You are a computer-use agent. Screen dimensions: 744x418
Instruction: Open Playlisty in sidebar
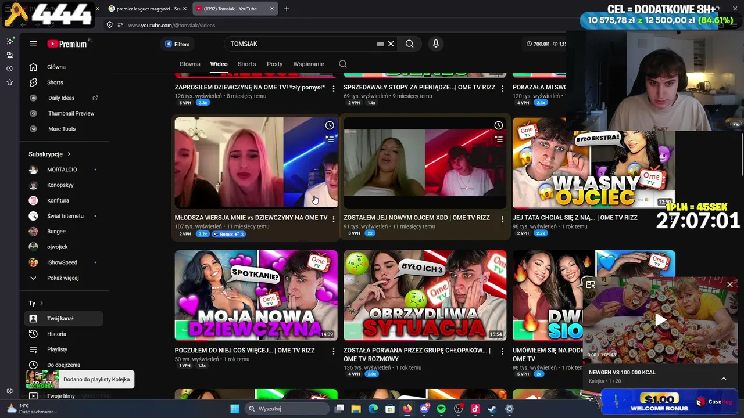coord(64,349)
